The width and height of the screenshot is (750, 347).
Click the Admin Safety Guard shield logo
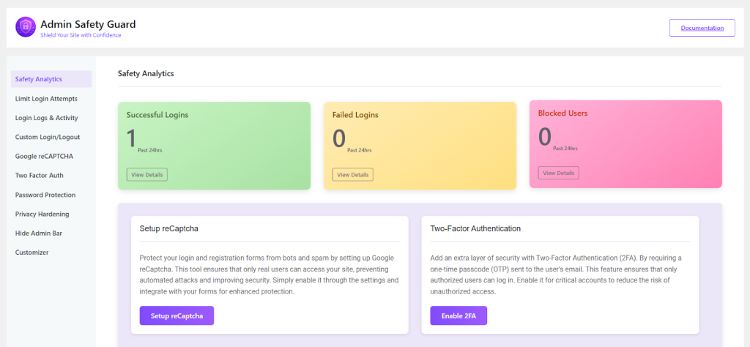tap(26, 27)
